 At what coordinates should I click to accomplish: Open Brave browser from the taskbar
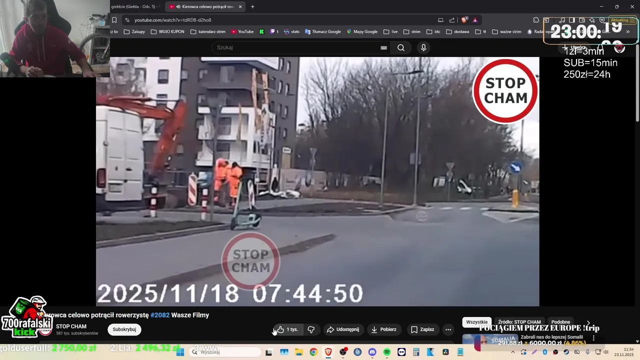coord(328,352)
